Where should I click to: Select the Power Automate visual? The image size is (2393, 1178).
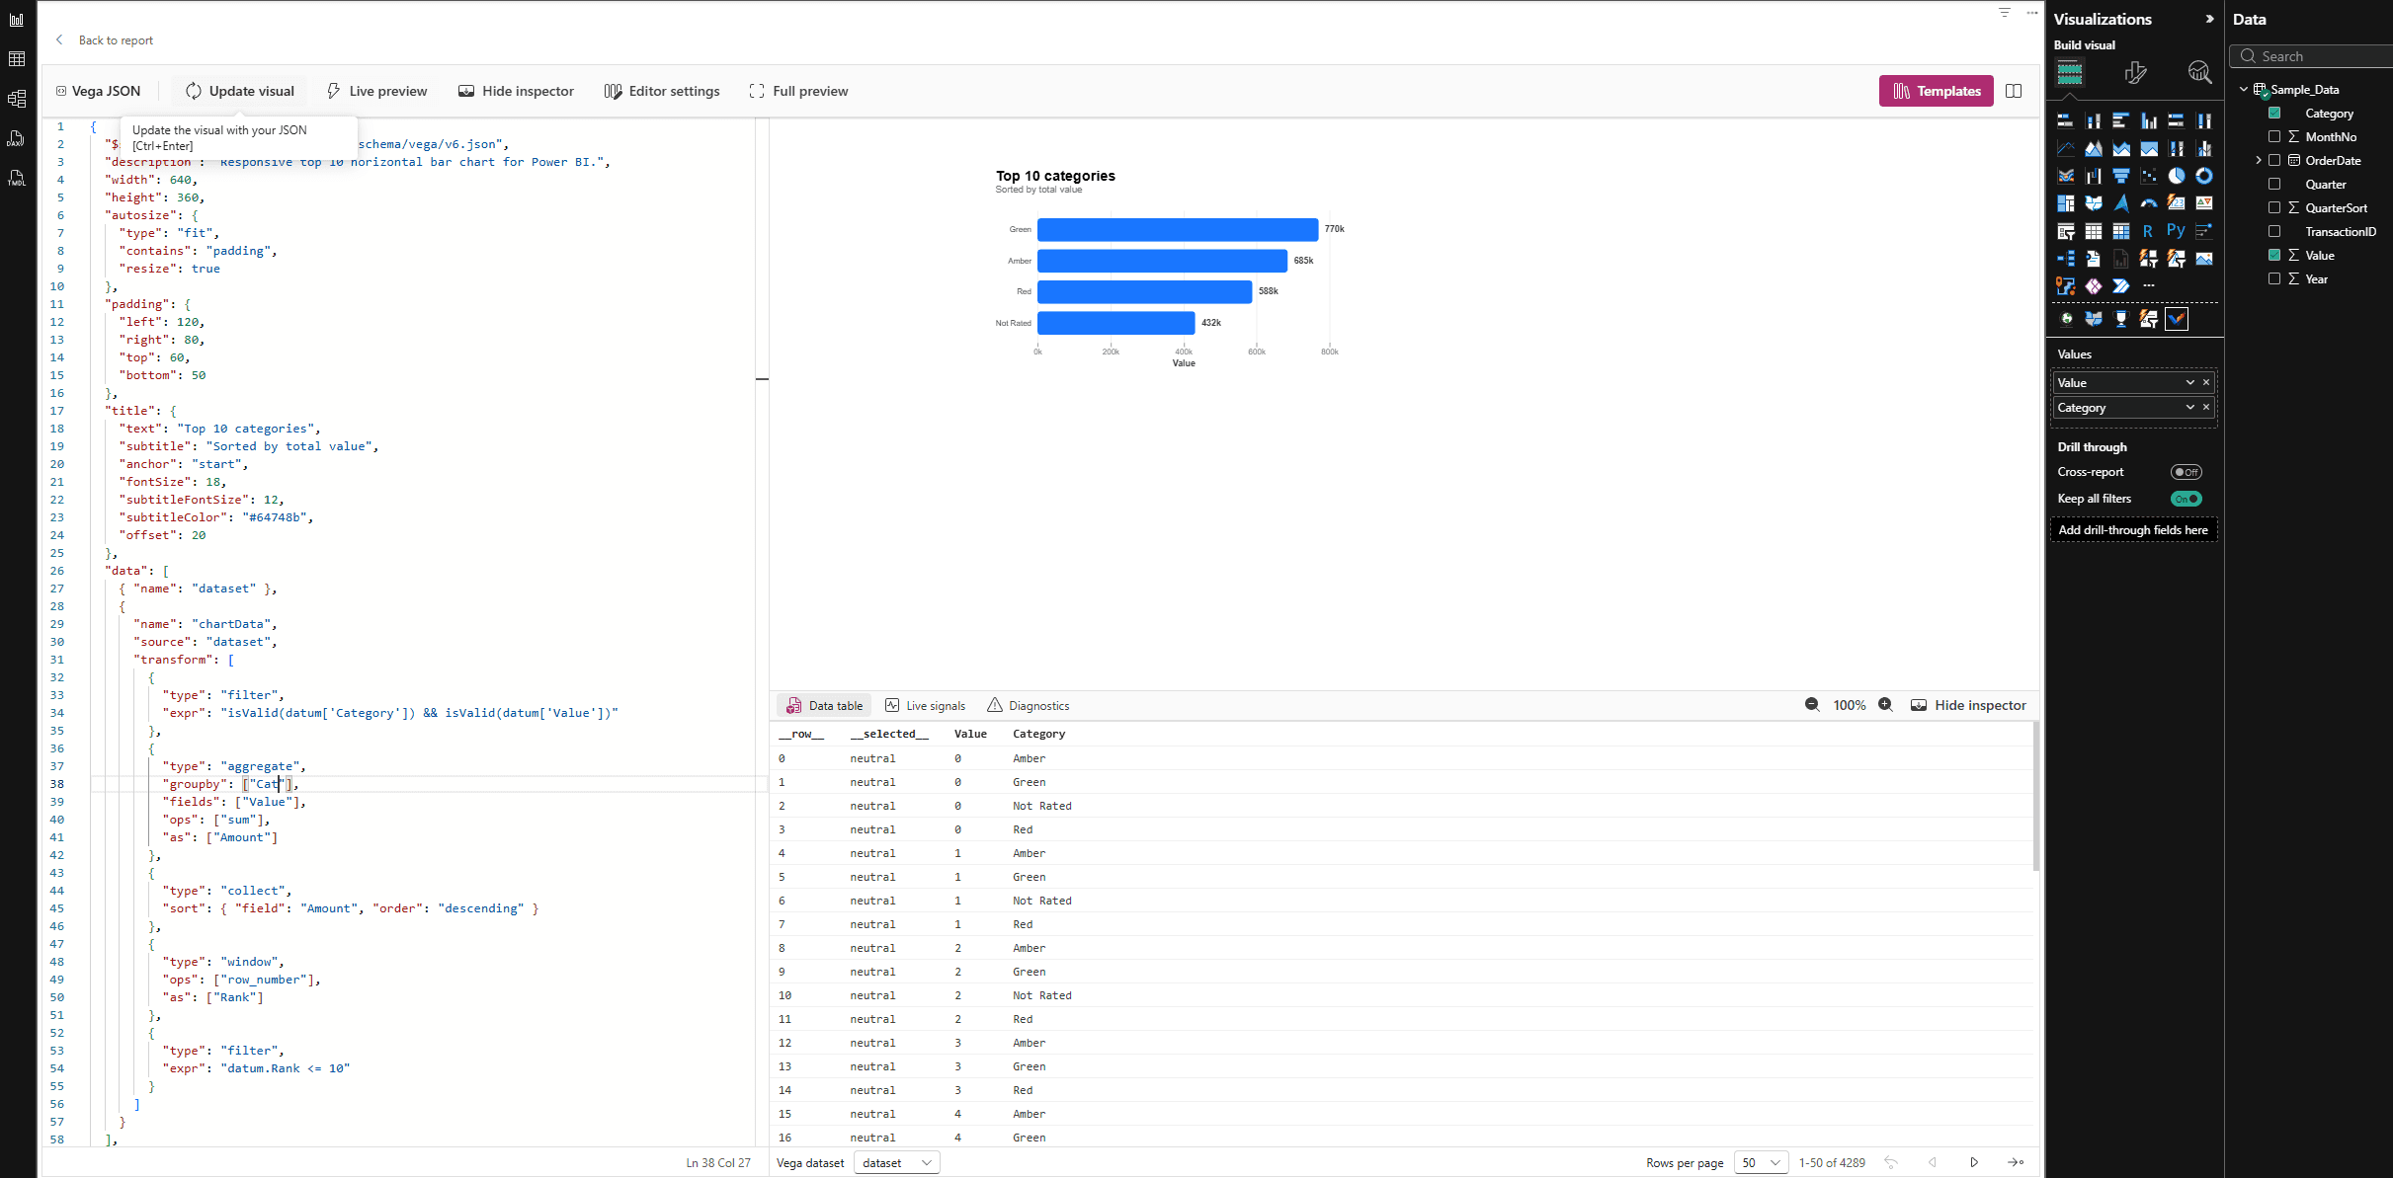pos(2121,286)
